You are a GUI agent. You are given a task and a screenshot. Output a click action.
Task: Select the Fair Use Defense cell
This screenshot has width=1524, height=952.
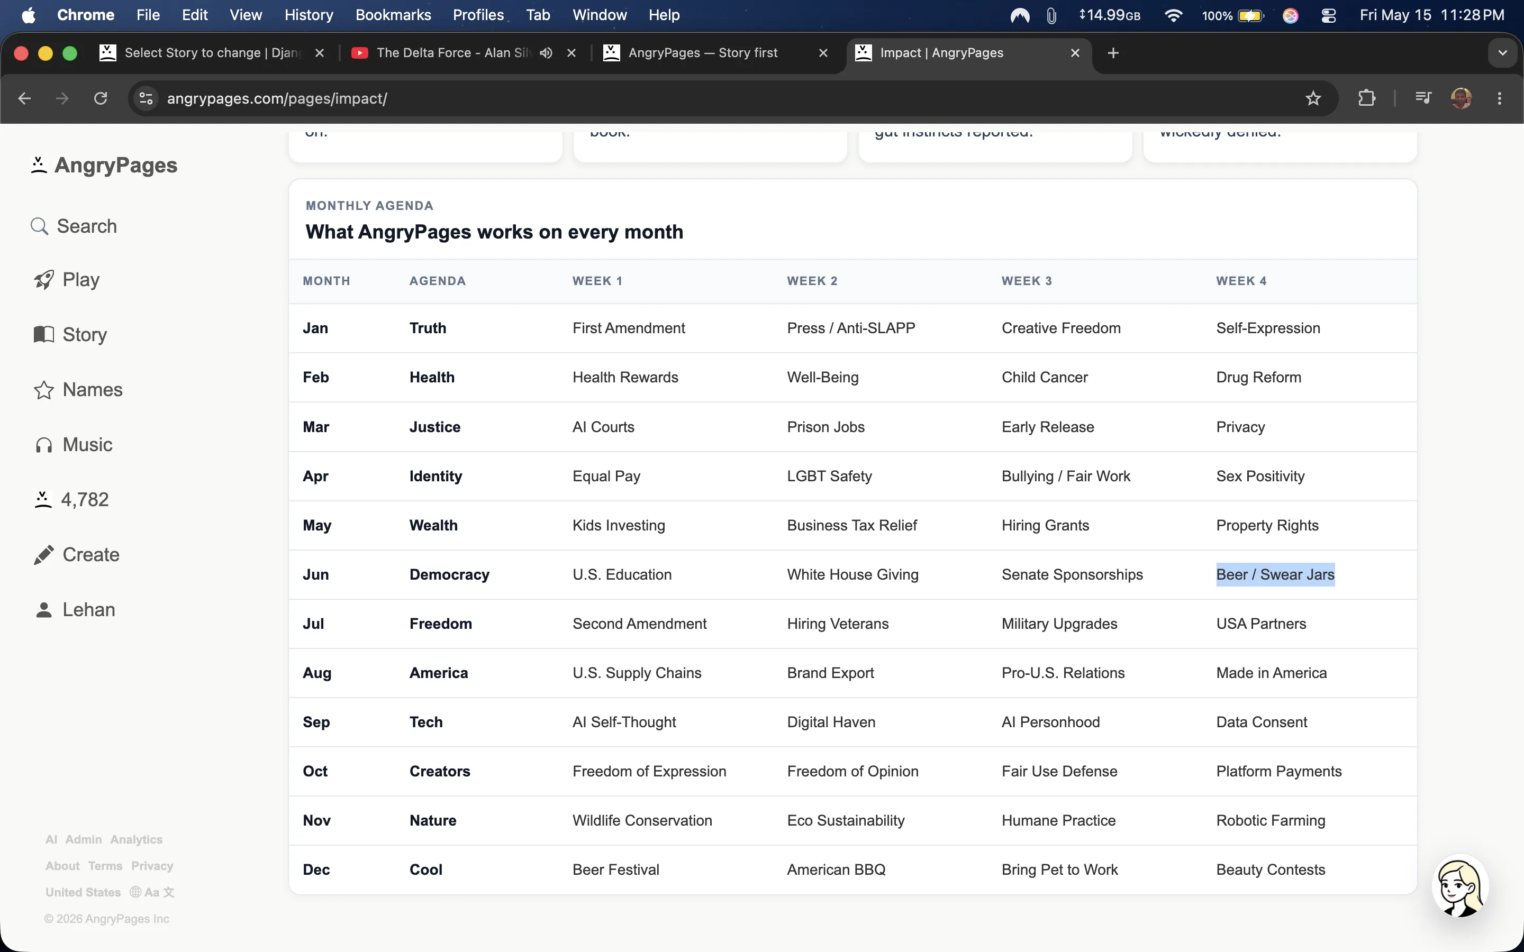point(1059,771)
